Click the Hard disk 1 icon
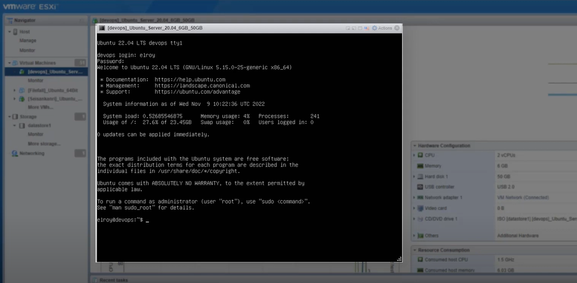This screenshot has width=577, height=283. (420, 177)
